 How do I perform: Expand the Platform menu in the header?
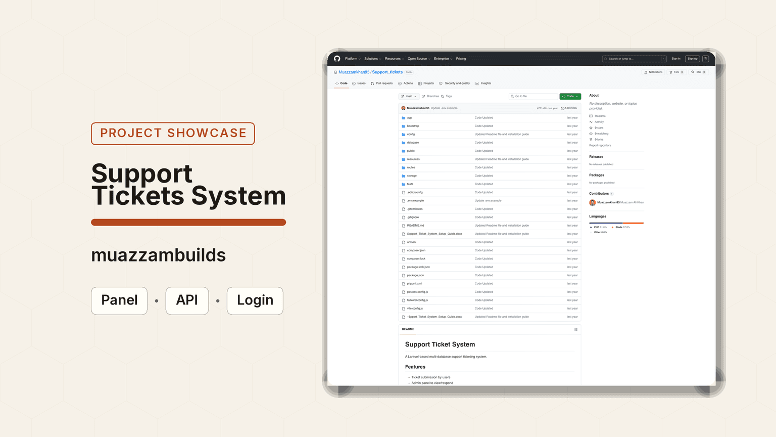pyautogui.click(x=353, y=59)
